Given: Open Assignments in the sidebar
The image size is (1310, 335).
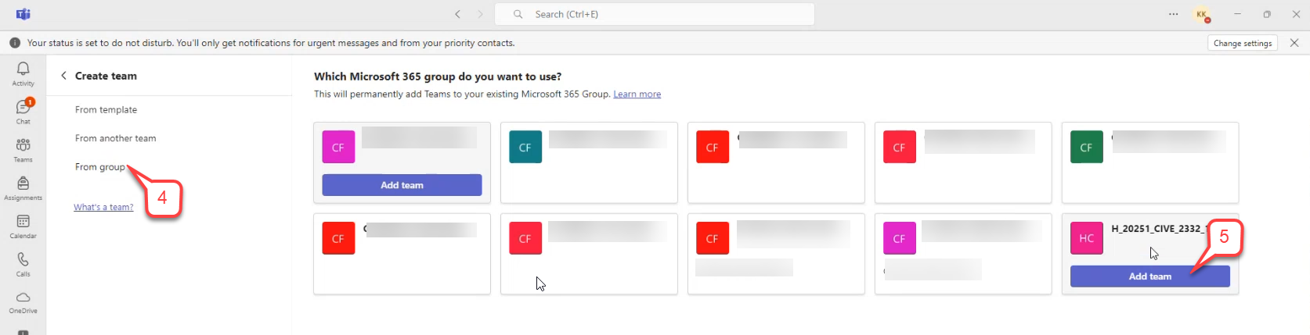Looking at the screenshot, I should (x=23, y=188).
